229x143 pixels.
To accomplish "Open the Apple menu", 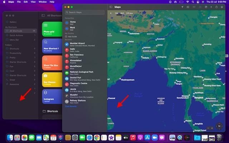I will click(x=4, y=2).
